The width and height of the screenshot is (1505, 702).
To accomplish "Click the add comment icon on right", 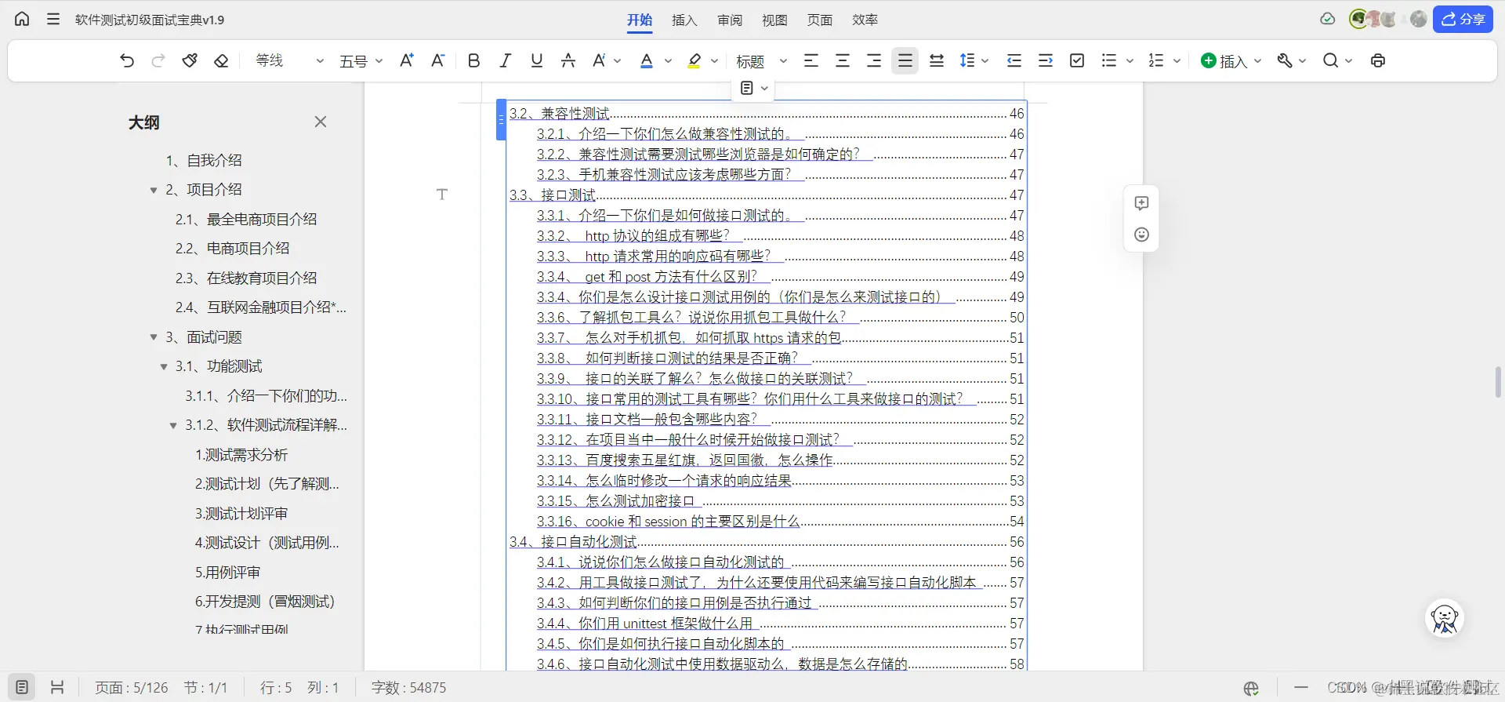I will [x=1141, y=203].
